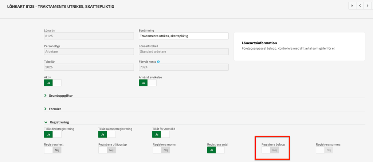Toggle the Aktiv switch

pos(52,83)
